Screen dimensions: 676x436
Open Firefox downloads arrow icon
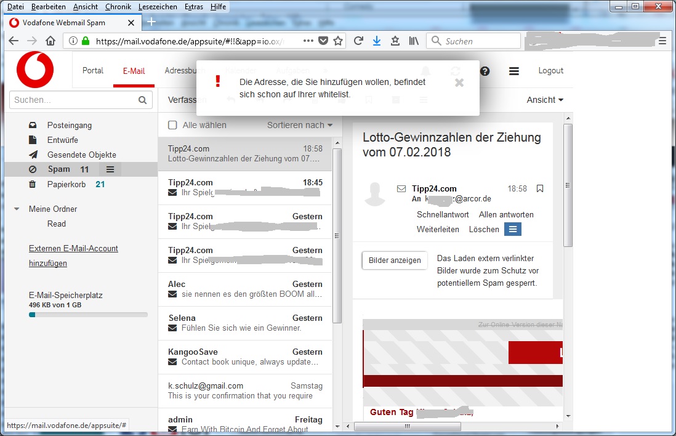tap(376, 41)
